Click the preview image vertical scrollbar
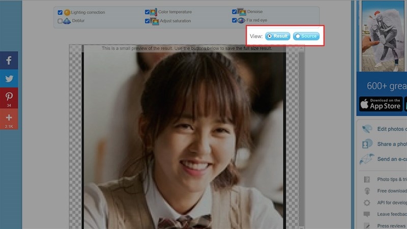Viewport: 407px width, 229px height. pos(301,136)
